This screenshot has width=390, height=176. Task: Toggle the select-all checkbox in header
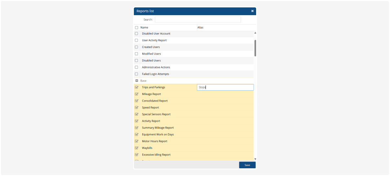pyautogui.click(x=136, y=28)
